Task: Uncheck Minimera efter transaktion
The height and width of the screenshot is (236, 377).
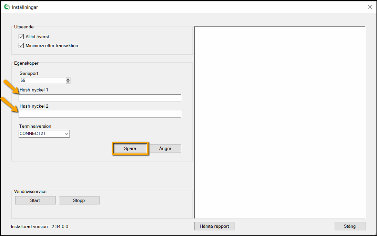Action: click(21, 45)
